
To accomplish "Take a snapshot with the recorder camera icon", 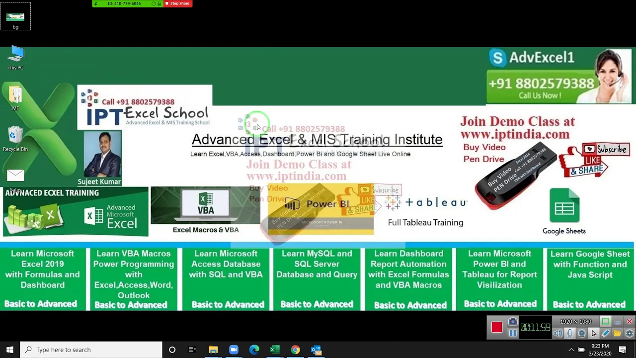I will pos(513,322).
